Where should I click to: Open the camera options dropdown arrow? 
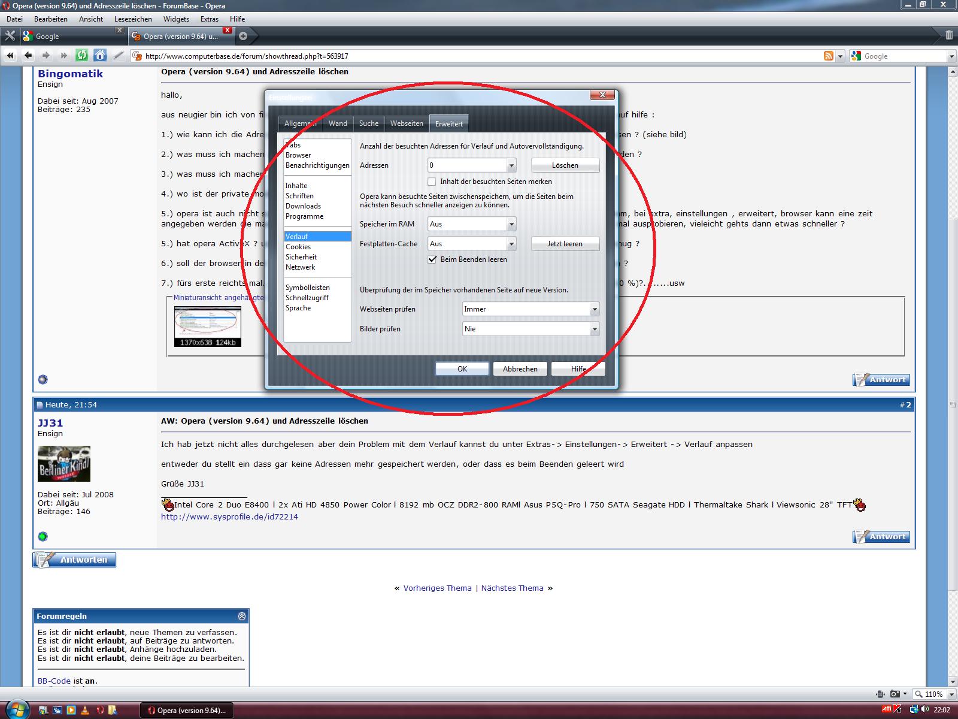click(x=905, y=694)
